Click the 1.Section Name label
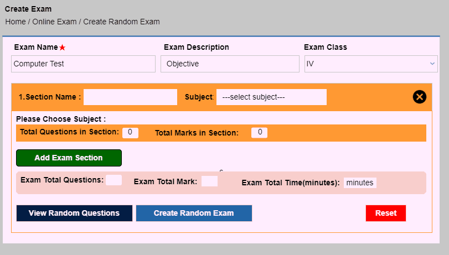This screenshot has height=255, width=449. pyautogui.click(x=50, y=97)
